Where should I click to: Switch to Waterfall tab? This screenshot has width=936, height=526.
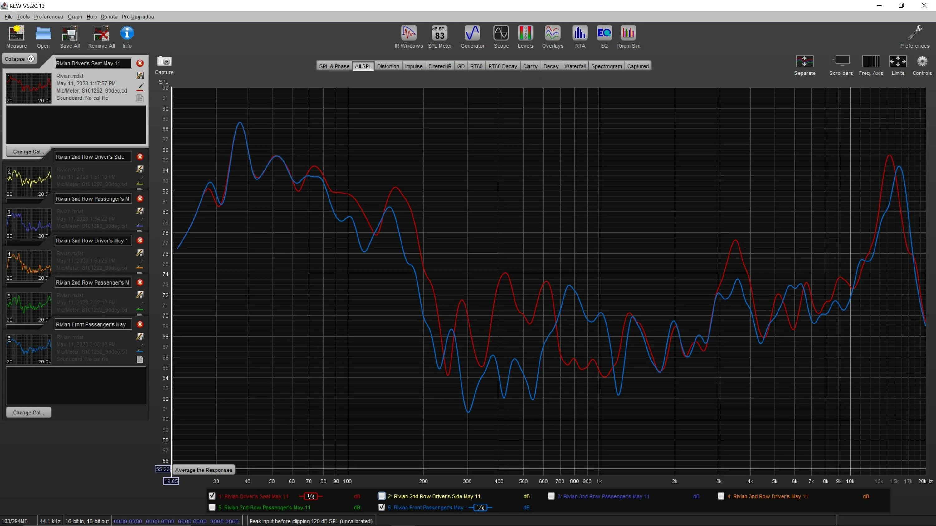point(575,66)
